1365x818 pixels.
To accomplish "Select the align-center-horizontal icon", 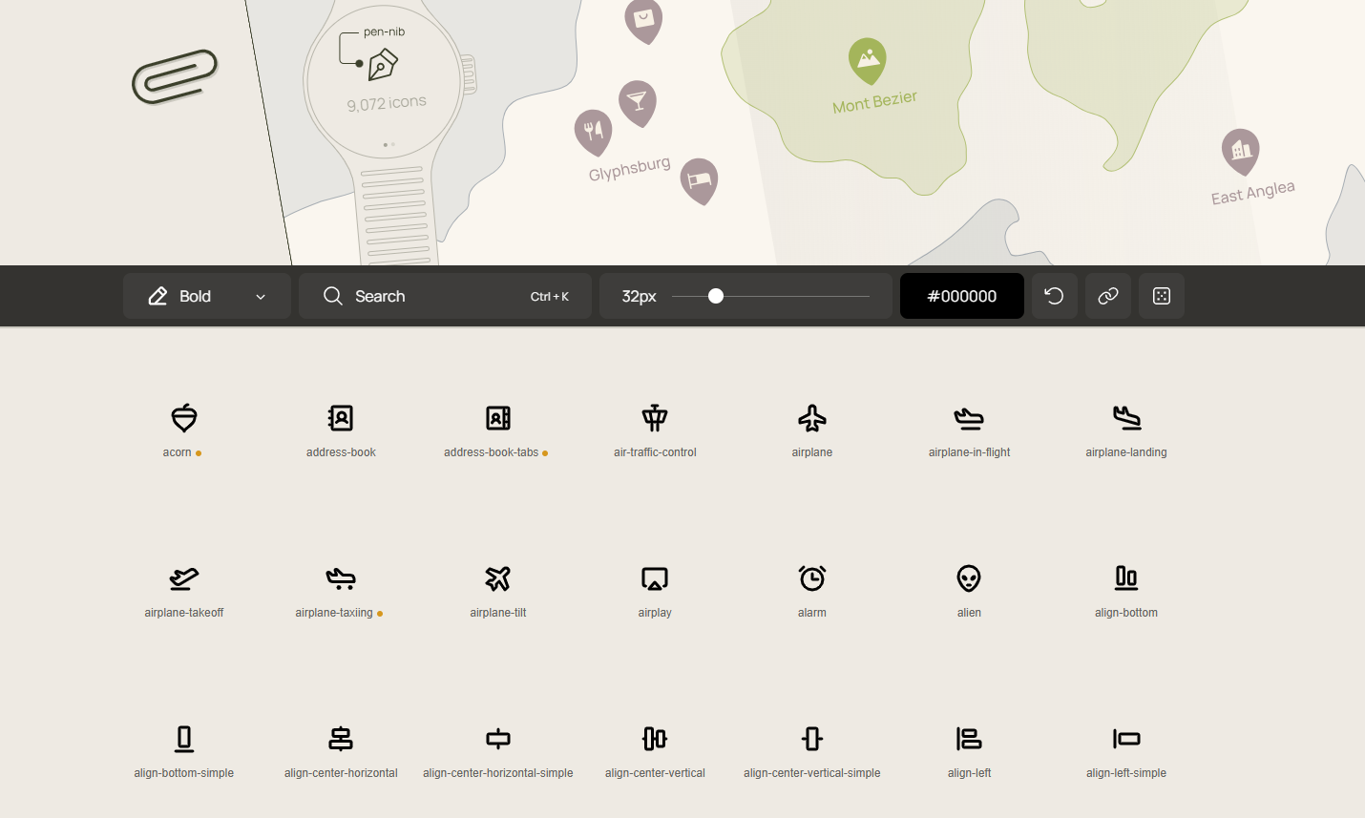I will coord(341,739).
